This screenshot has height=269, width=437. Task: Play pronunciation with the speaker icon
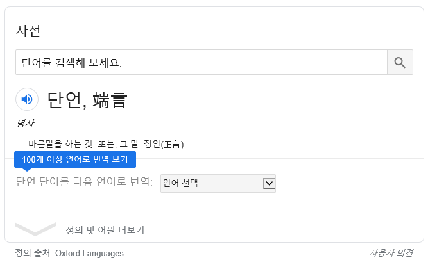click(27, 99)
